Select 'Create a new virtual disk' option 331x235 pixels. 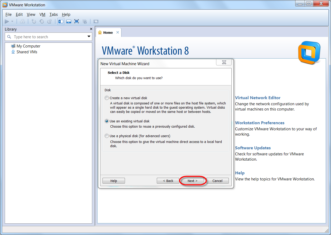point(107,98)
